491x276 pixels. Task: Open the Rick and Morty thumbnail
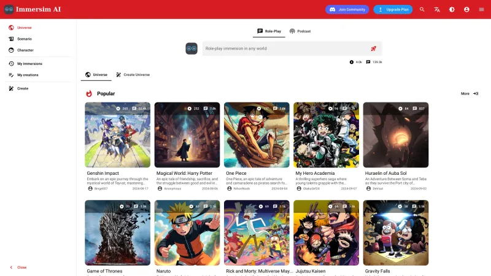[x=257, y=233]
